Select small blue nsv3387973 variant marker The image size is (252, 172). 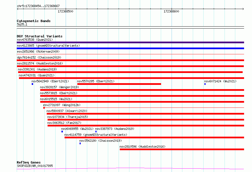(96, 132)
